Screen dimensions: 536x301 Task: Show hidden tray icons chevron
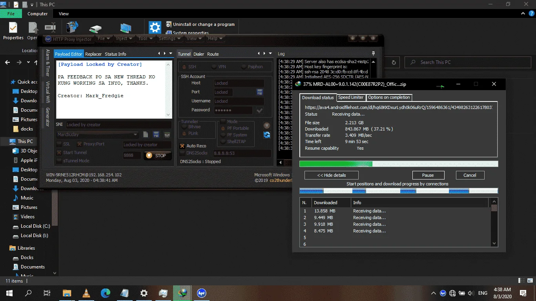(x=434, y=293)
